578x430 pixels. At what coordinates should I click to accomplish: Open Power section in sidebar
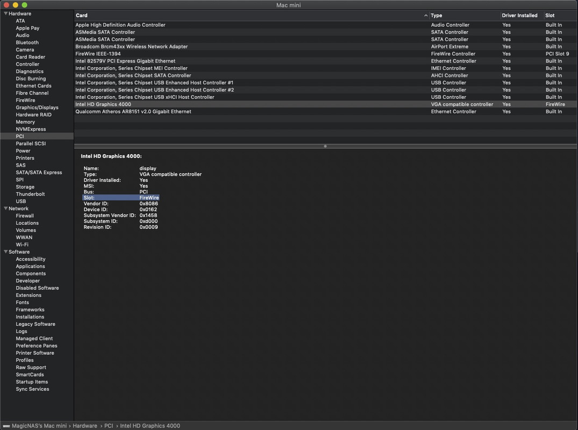(23, 150)
